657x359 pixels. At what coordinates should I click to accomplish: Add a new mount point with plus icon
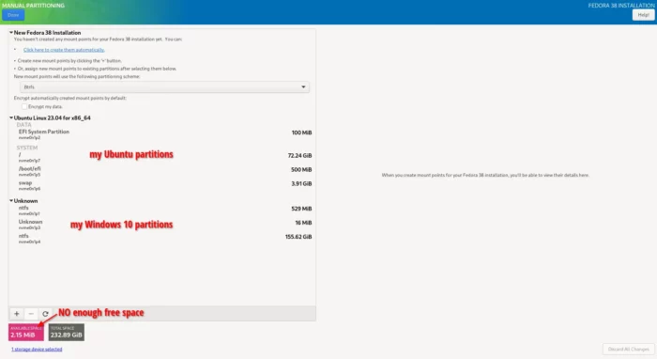(x=16, y=314)
